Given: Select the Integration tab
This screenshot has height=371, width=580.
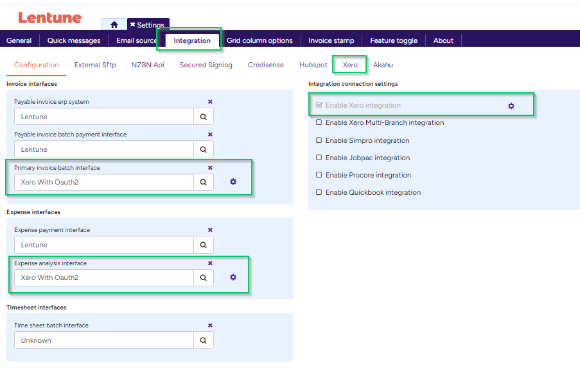Looking at the screenshot, I should click(x=192, y=40).
